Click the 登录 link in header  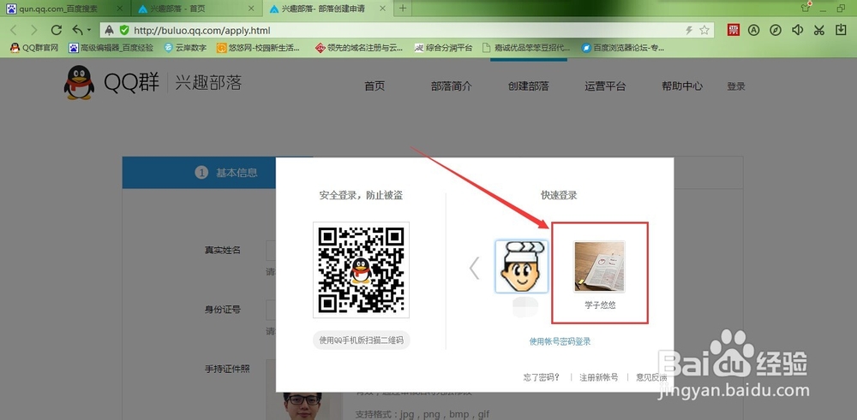coord(736,86)
